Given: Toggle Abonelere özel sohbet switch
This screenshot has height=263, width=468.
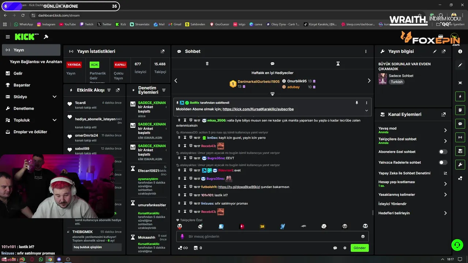Looking at the screenshot, I should 443,152.
